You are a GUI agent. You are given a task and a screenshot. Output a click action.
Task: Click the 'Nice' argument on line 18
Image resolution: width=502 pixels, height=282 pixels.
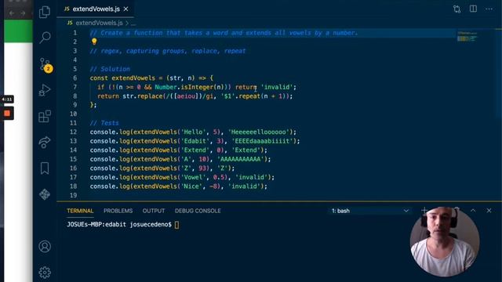coord(191,186)
